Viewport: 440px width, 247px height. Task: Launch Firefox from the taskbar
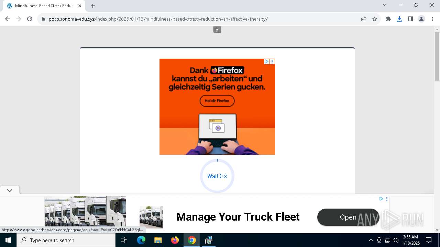175,240
